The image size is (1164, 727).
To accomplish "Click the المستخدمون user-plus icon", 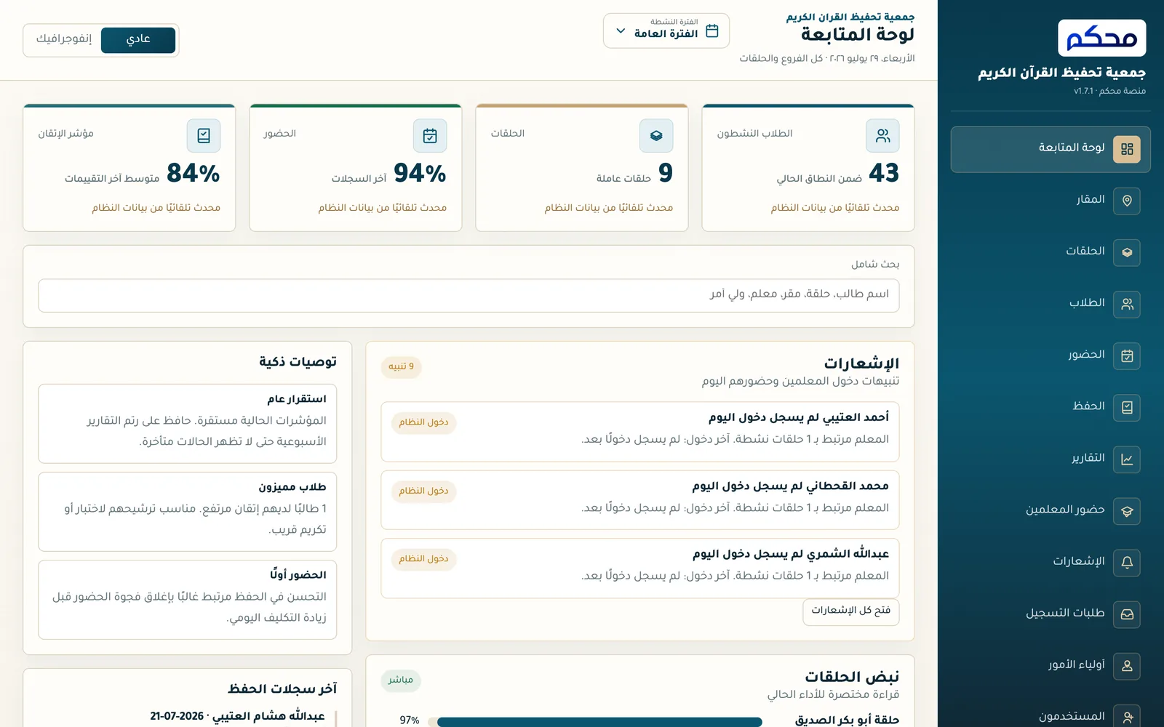I will coord(1127,716).
